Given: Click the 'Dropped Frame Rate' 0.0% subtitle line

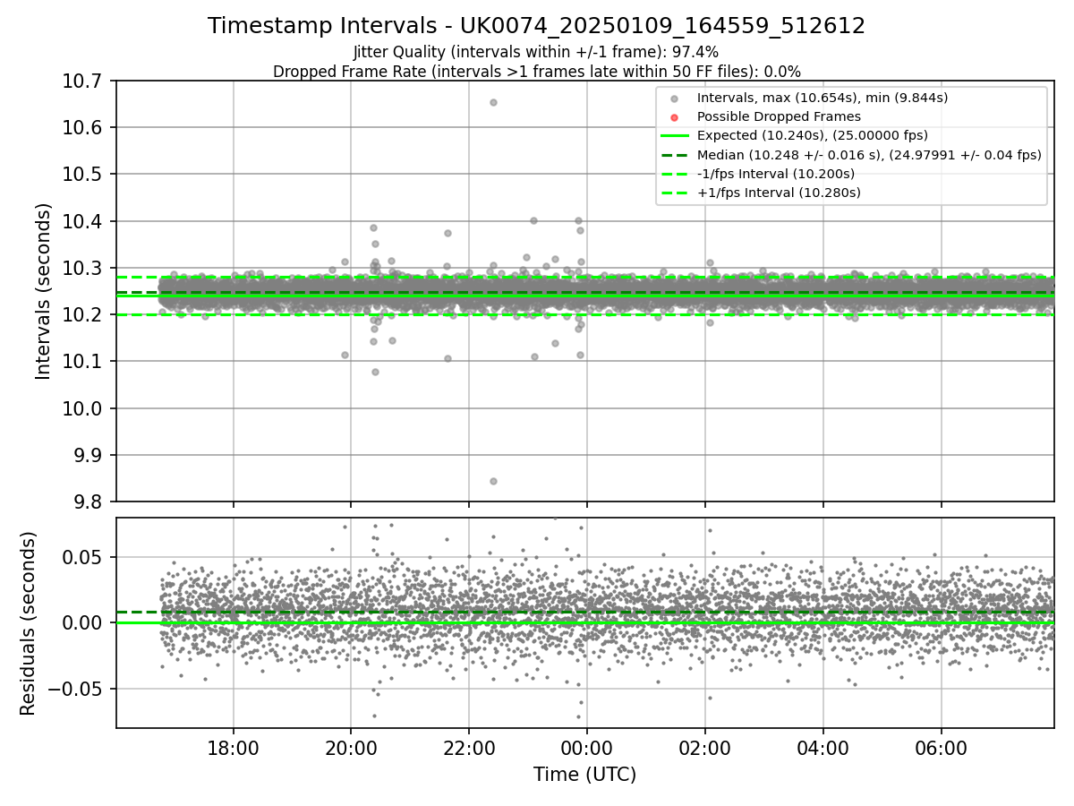Looking at the screenshot, I should [536, 72].
